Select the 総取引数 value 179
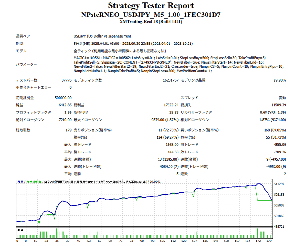Image resolution: width=290 pixels, height=246 pixels. (x=68, y=130)
